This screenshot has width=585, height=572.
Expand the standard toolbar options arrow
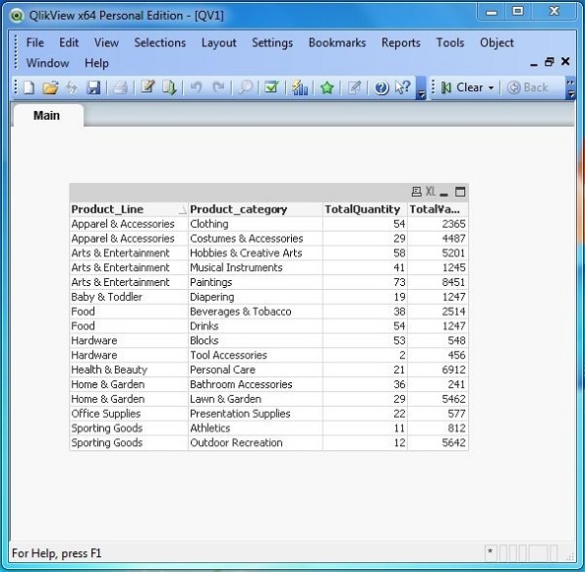pos(421,88)
